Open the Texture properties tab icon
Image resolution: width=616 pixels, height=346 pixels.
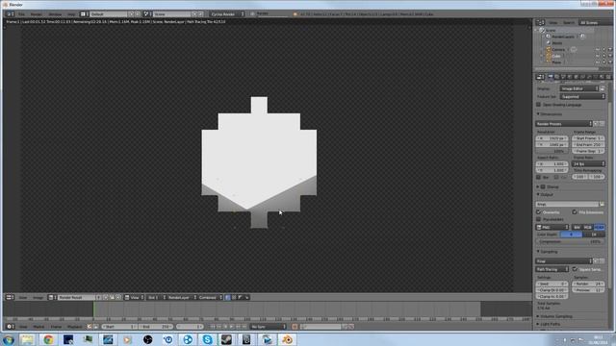tap(607, 77)
